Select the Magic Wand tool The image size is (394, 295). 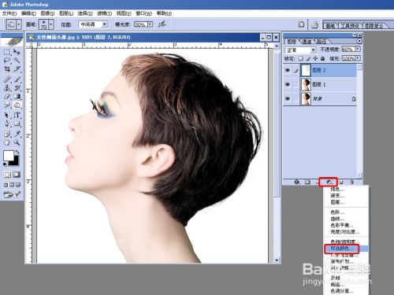coord(17,61)
